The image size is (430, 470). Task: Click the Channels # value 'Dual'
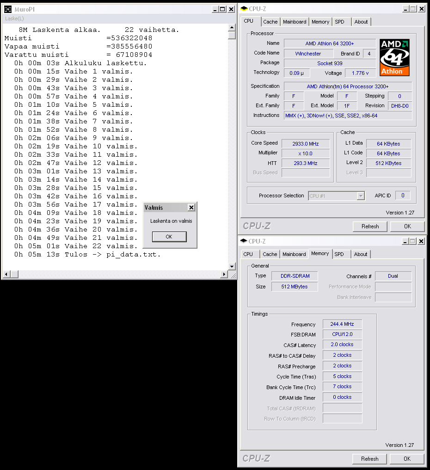coord(393,276)
